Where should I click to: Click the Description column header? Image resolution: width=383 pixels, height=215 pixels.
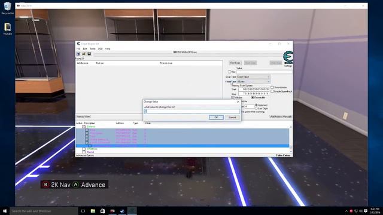point(90,123)
